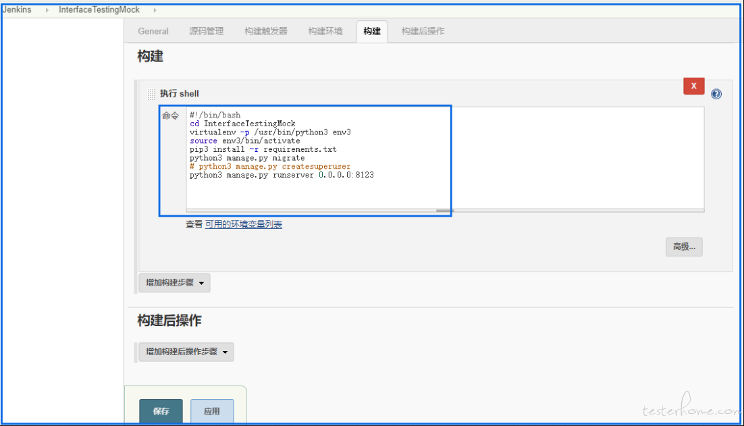Expand the arrow after Jenkins breadcrumb
Screen dimensions: 744x426
47,10
